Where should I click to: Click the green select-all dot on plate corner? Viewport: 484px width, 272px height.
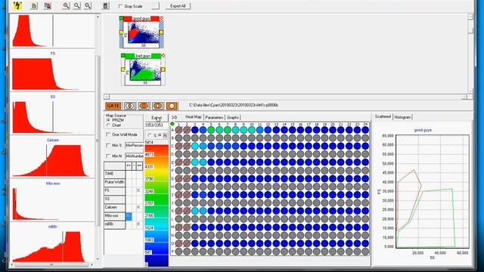tap(172, 124)
